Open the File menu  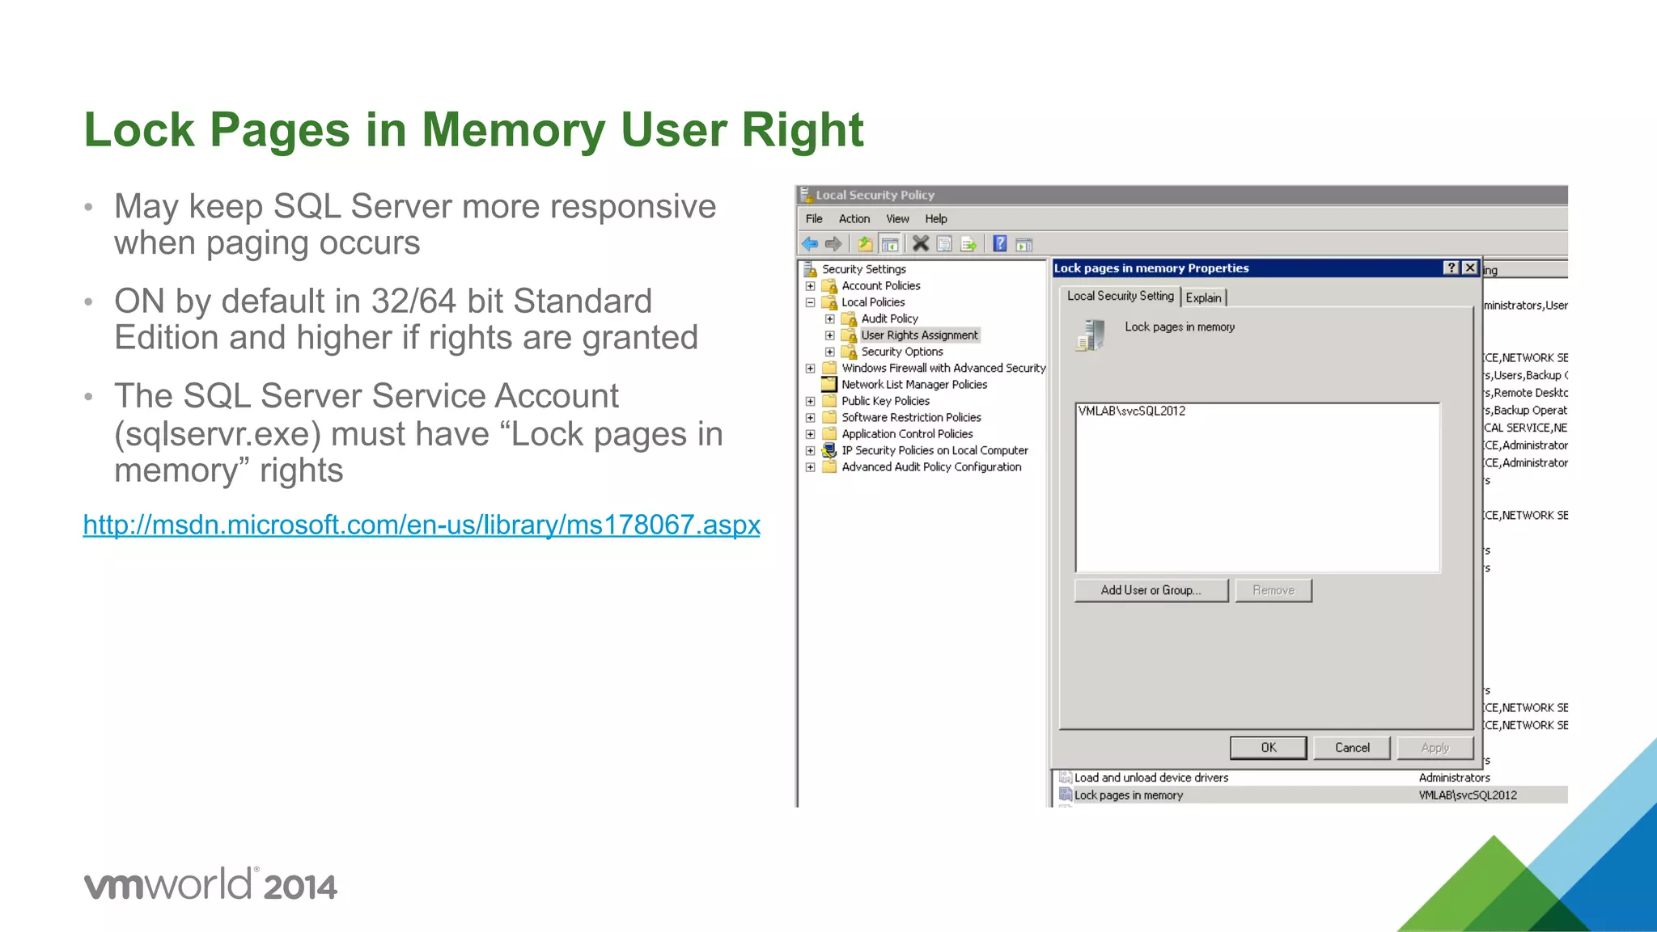pos(814,218)
